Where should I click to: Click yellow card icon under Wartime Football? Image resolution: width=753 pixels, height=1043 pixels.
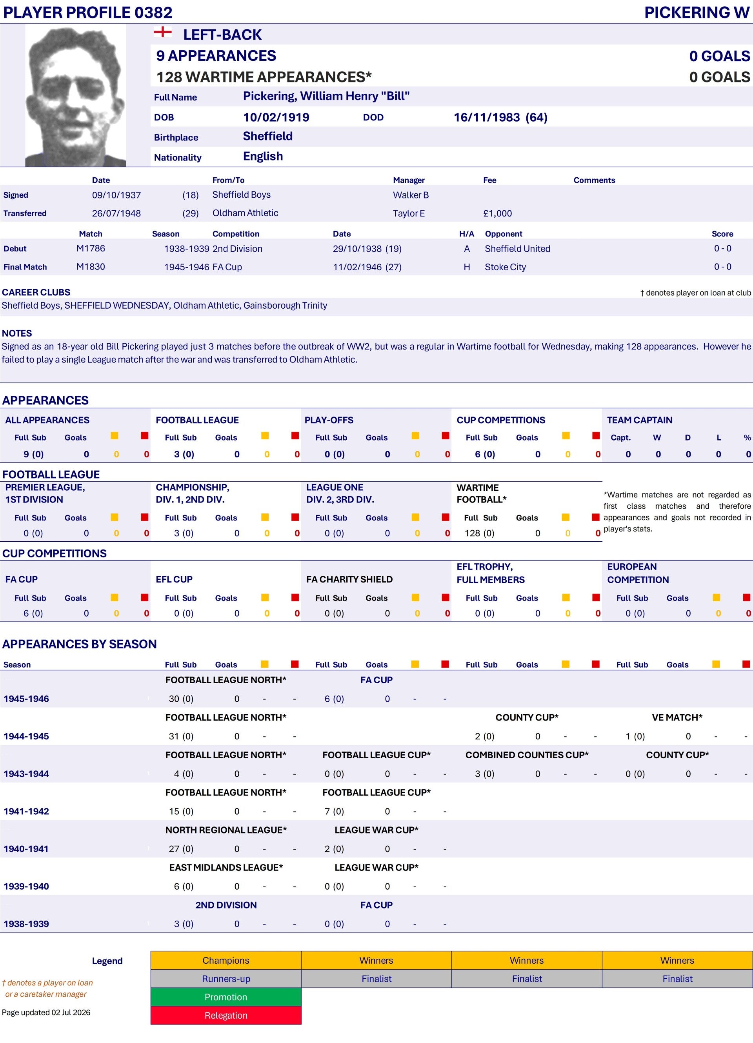(566, 517)
